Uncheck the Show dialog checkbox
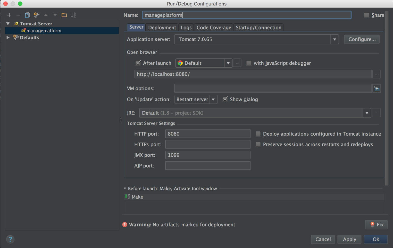Screen dimensions: 393x248 225,99
